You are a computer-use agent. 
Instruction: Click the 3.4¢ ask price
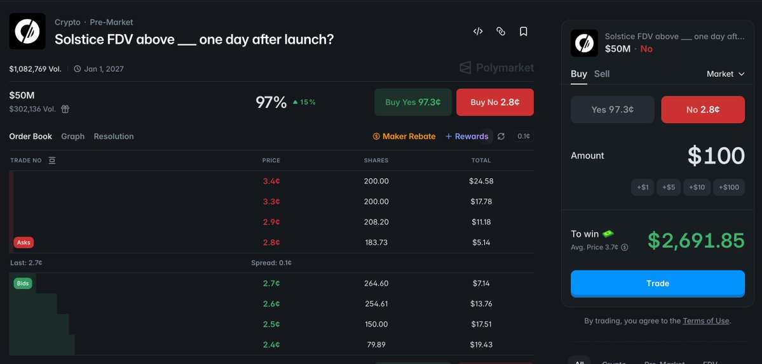tap(271, 181)
